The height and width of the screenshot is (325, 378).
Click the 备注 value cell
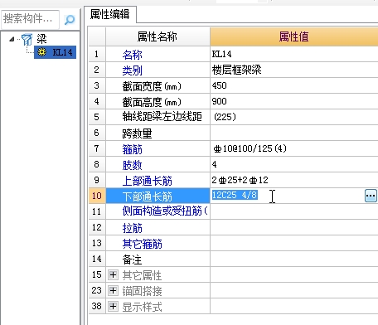[x=294, y=259]
